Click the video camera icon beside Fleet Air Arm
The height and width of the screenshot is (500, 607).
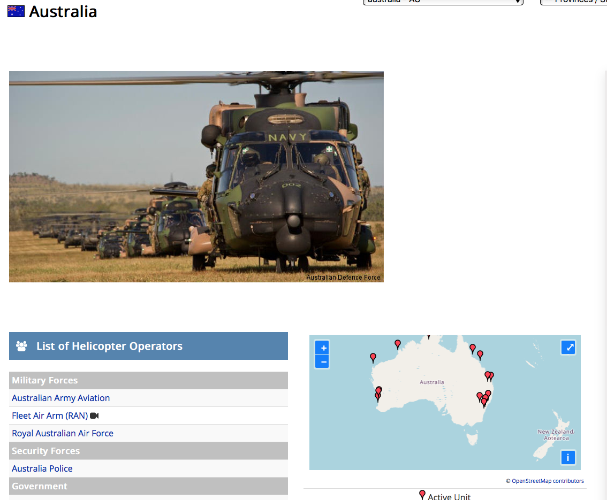pos(95,416)
